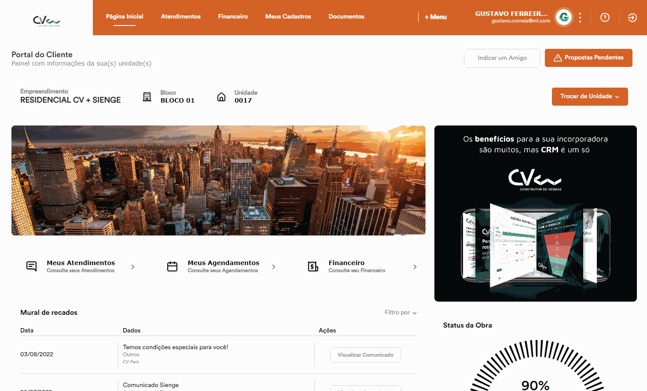Open the Atendimentos menu
The image size is (647, 391).
pyautogui.click(x=181, y=16)
